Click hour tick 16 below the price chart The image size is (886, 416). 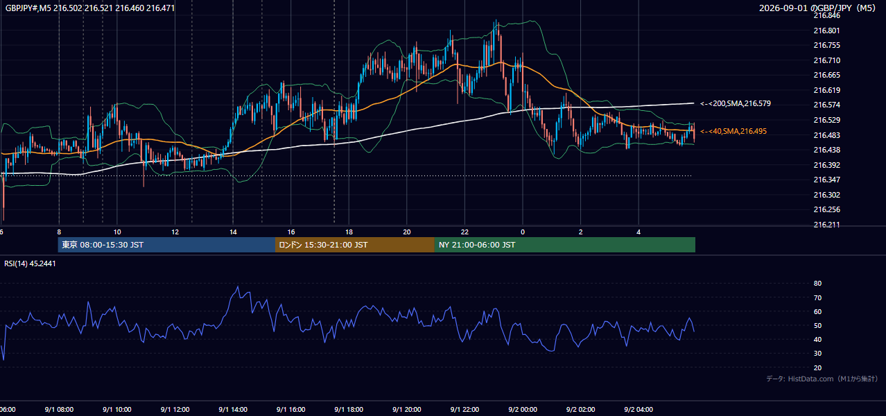[x=291, y=232]
